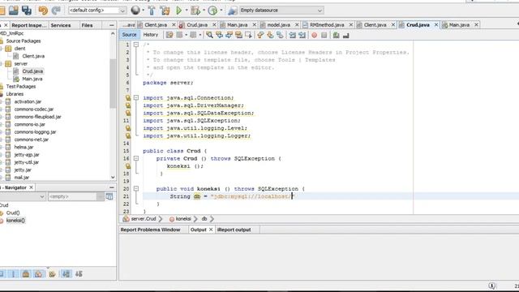The image size is (519, 292).
Task: Click the Debug Project icon
Action: [x=195, y=11]
